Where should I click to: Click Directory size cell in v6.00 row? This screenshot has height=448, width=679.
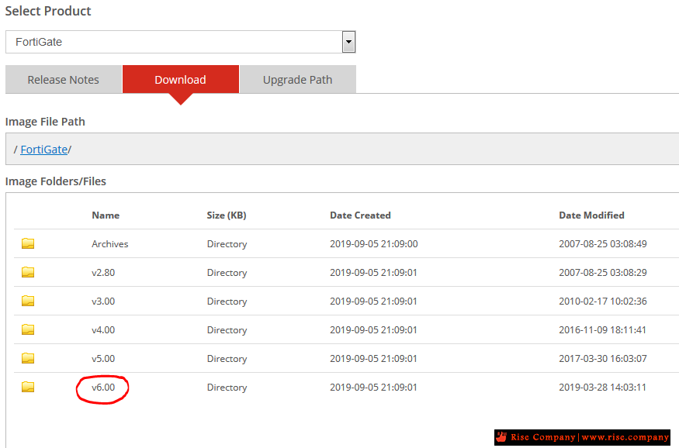coord(227,388)
